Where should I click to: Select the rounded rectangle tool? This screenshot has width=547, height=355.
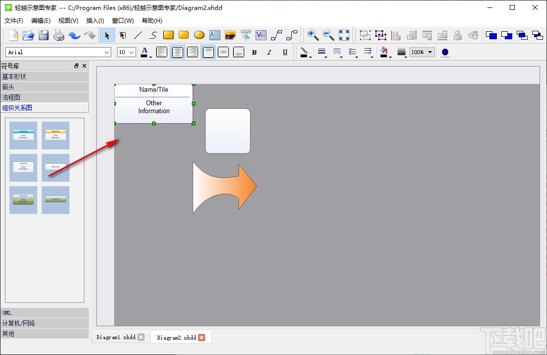coord(184,35)
